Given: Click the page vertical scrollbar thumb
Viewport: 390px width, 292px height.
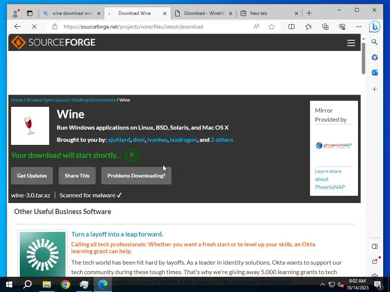Looking at the screenshot, I should pyautogui.click(x=363, y=58).
